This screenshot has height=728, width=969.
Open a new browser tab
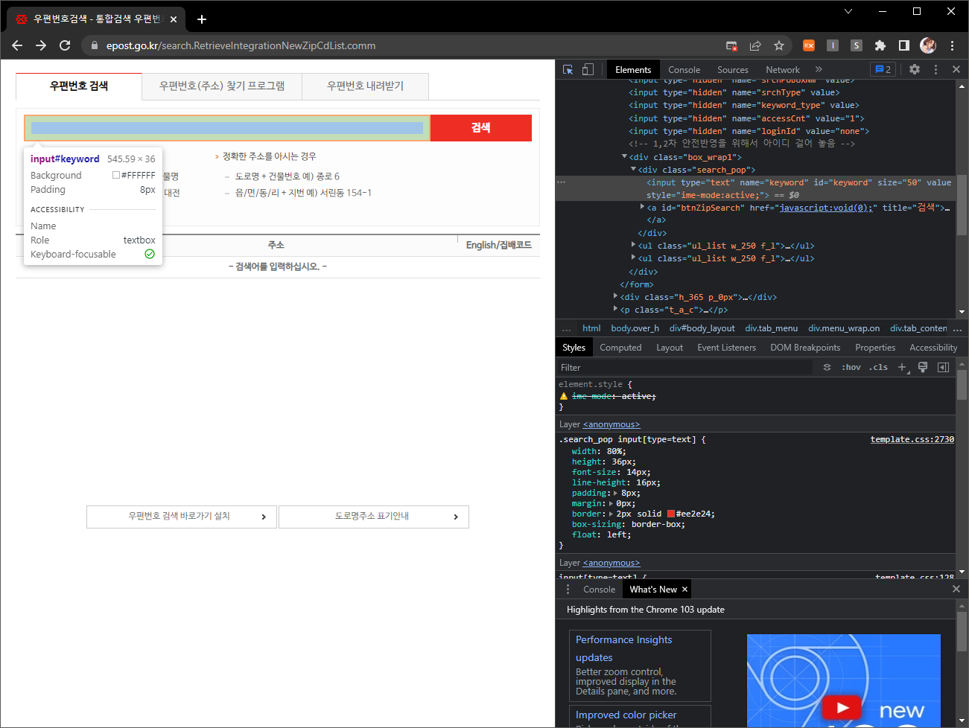pos(202,19)
